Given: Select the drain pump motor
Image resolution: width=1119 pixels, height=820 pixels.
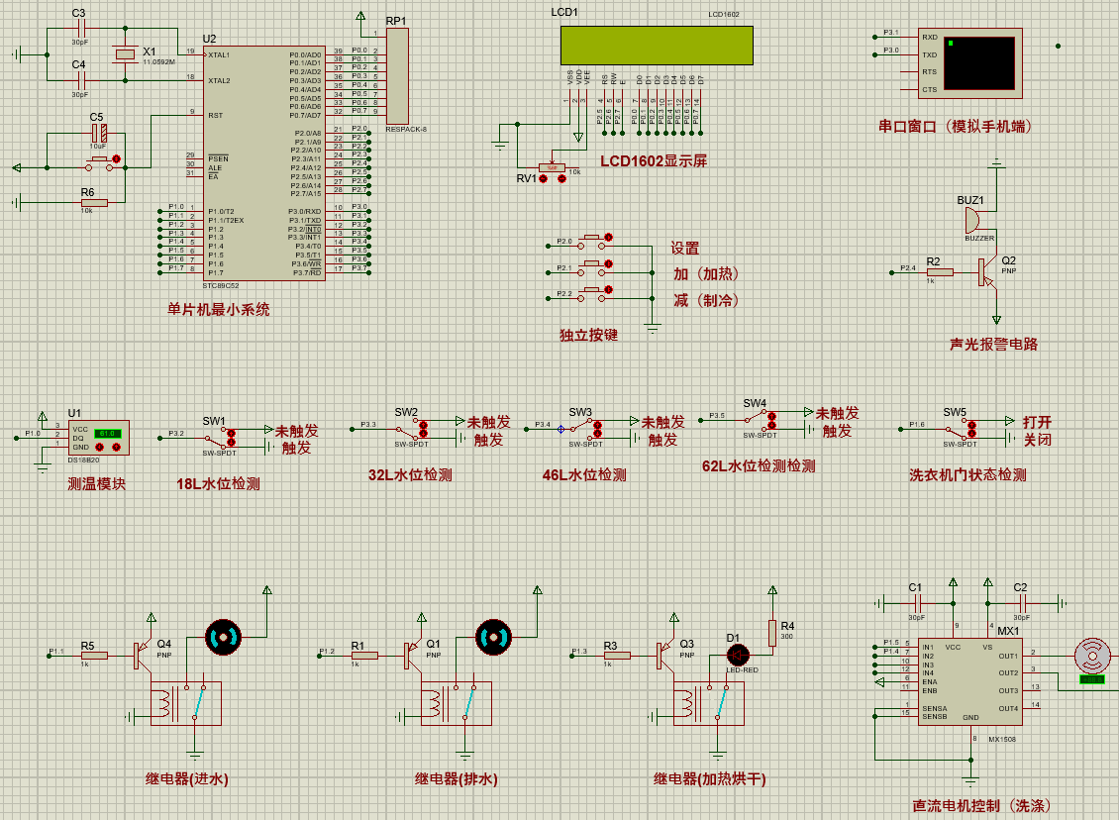Looking at the screenshot, I should click(494, 638).
